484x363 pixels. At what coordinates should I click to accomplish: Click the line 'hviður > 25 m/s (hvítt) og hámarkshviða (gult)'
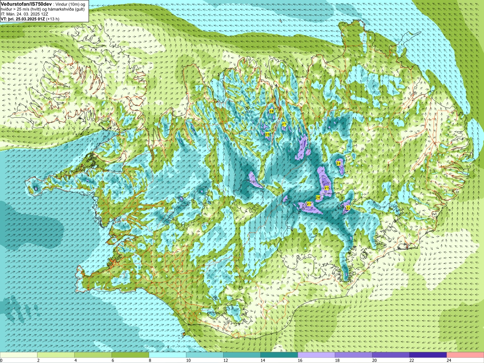43,9
